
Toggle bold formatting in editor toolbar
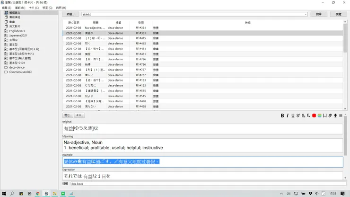click(x=282, y=116)
